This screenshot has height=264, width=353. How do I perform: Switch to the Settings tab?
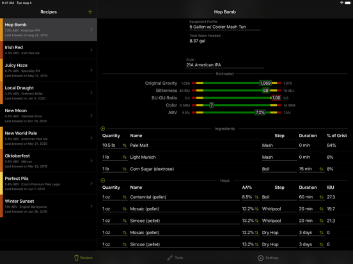(x=268, y=258)
